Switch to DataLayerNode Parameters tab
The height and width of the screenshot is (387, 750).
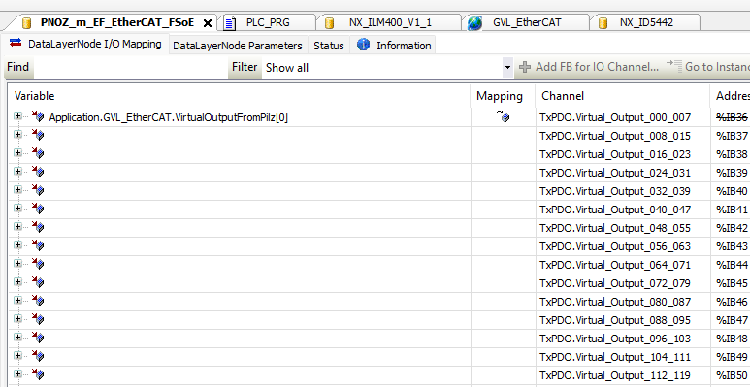click(238, 46)
